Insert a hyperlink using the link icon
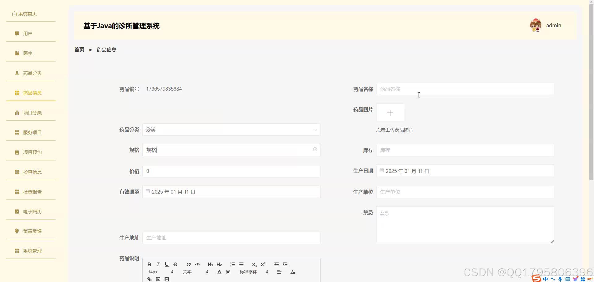The image size is (594, 282). coord(149,279)
